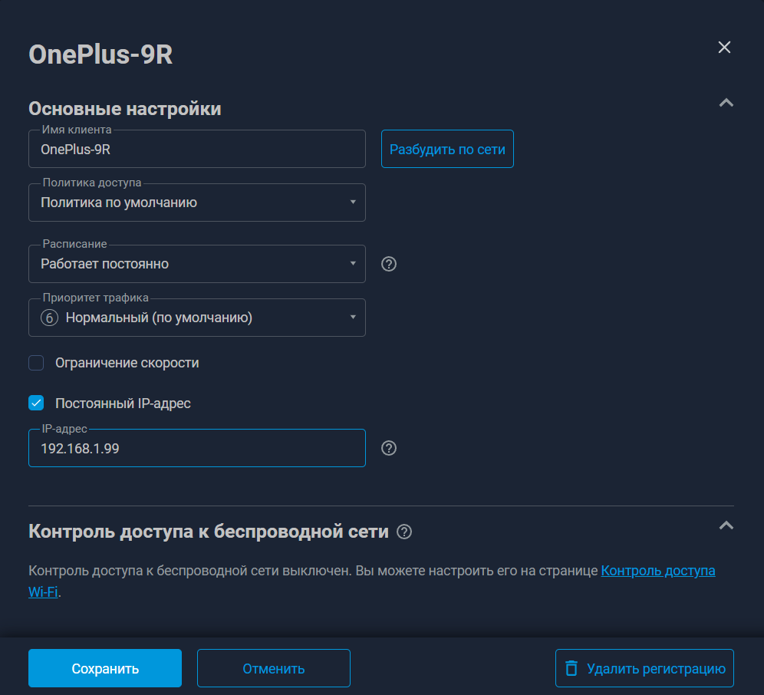Click the priority 6 circle icon in Приоритет трафика
Viewport: 764px width, 695px height.
tap(49, 318)
